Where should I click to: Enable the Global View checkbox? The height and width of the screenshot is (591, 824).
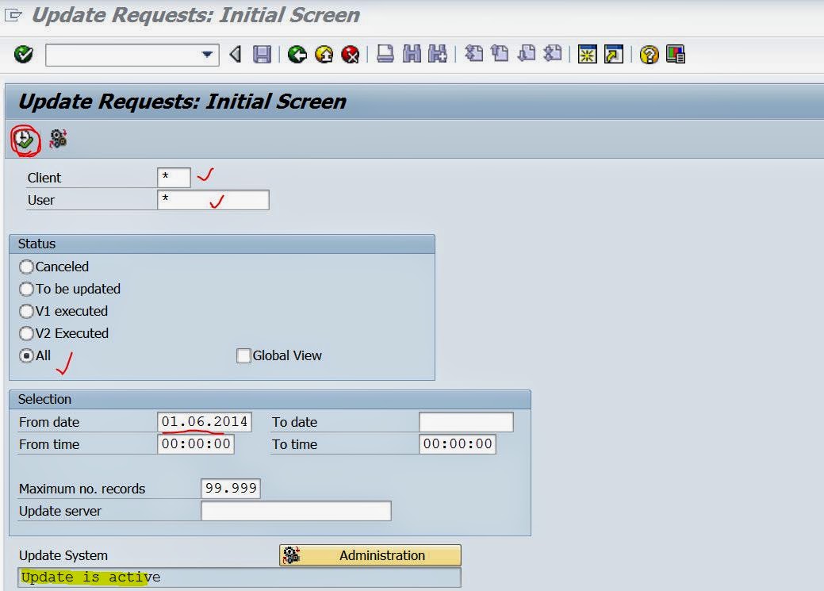pos(243,355)
